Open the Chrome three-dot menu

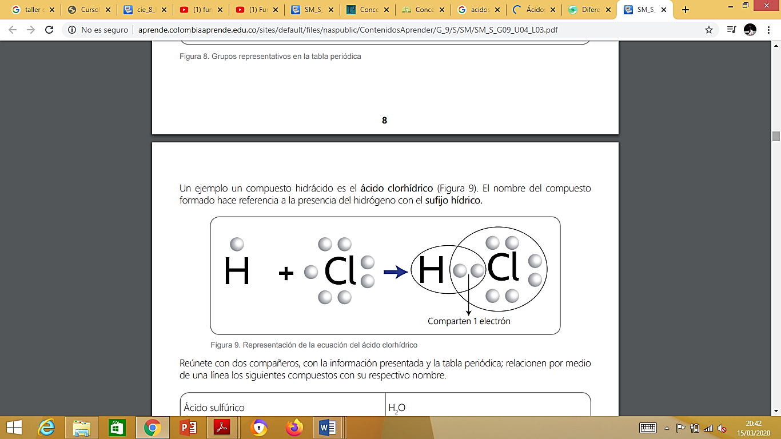pos(768,30)
